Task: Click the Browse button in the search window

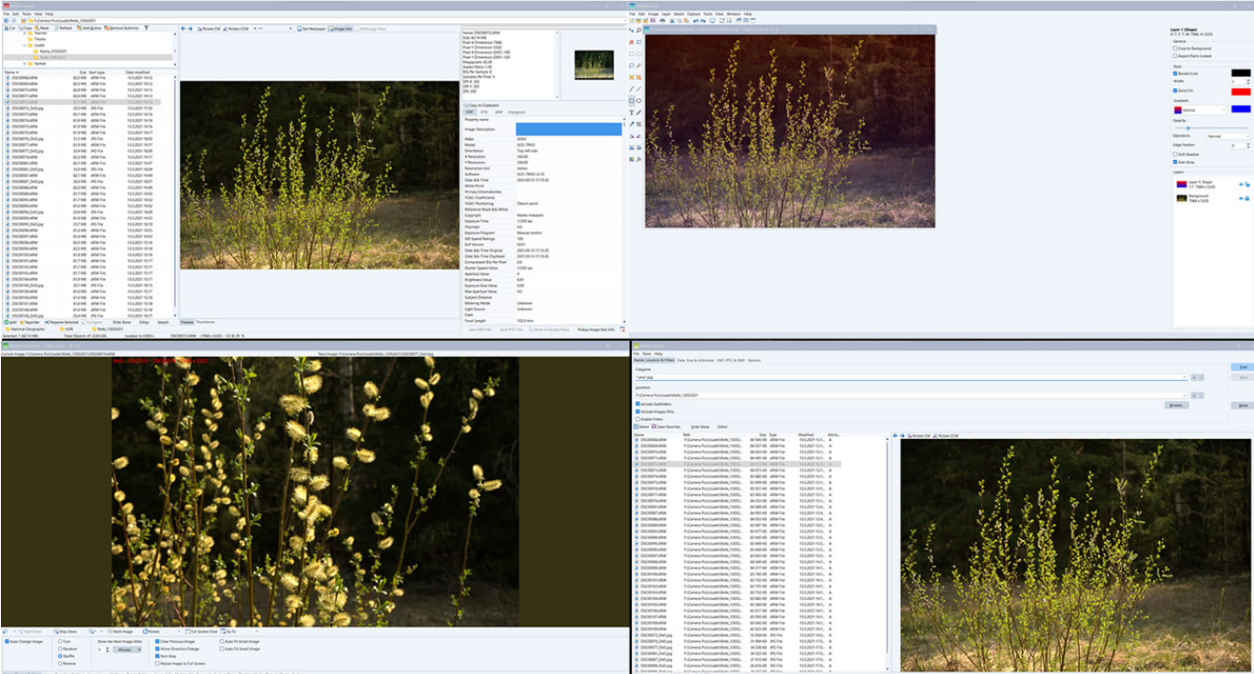Action: [x=1175, y=404]
